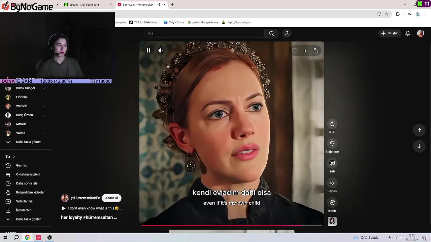Click the Beğenme dislike icon

pyautogui.click(x=332, y=144)
